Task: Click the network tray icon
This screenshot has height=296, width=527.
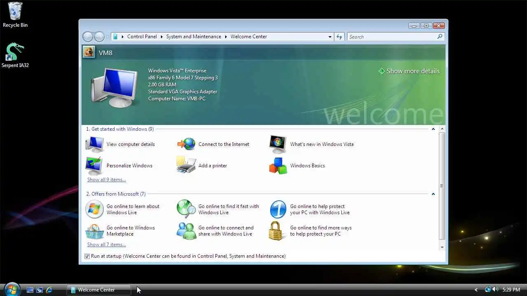Action: pyautogui.click(x=487, y=289)
